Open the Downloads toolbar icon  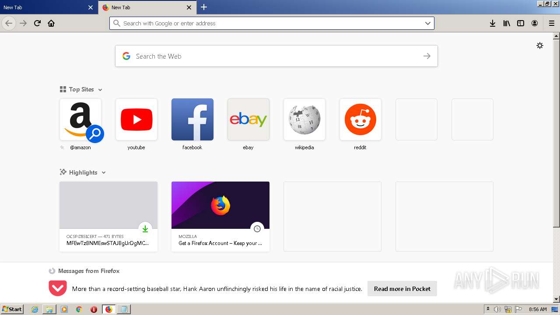pyautogui.click(x=493, y=23)
